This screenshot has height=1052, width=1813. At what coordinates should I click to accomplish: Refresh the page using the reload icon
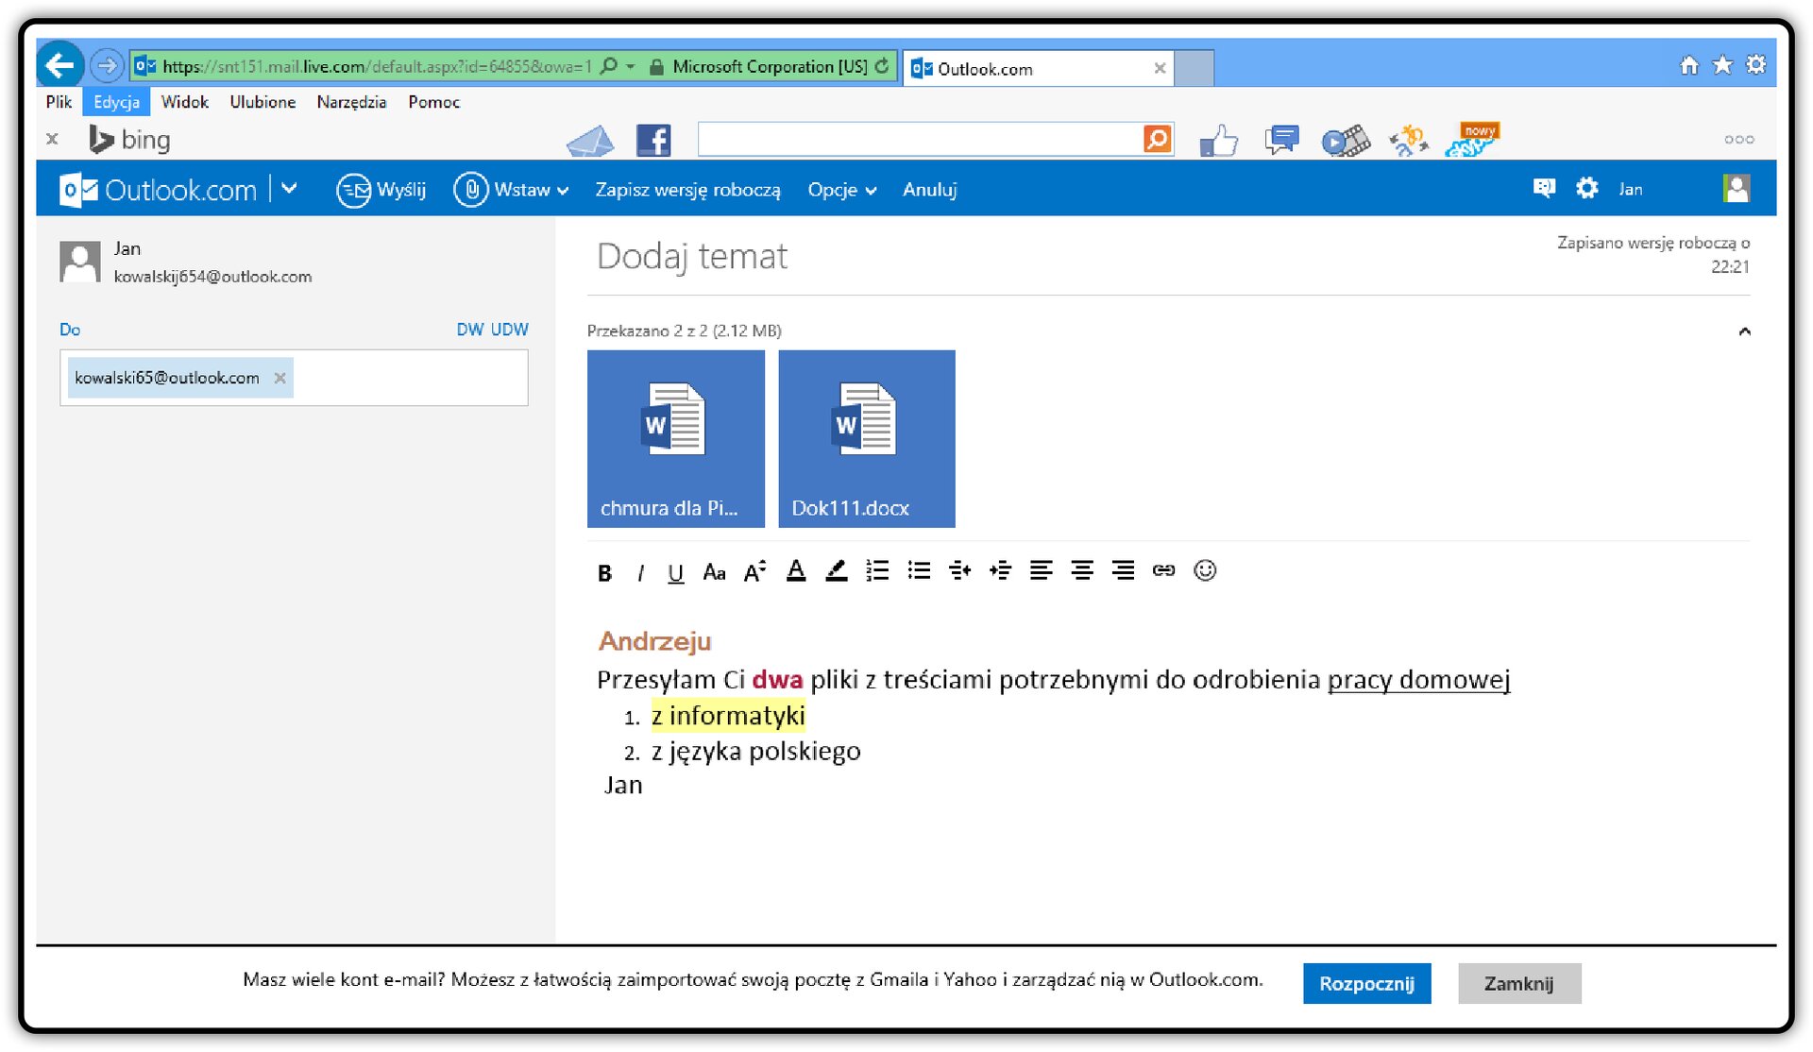pos(882,66)
